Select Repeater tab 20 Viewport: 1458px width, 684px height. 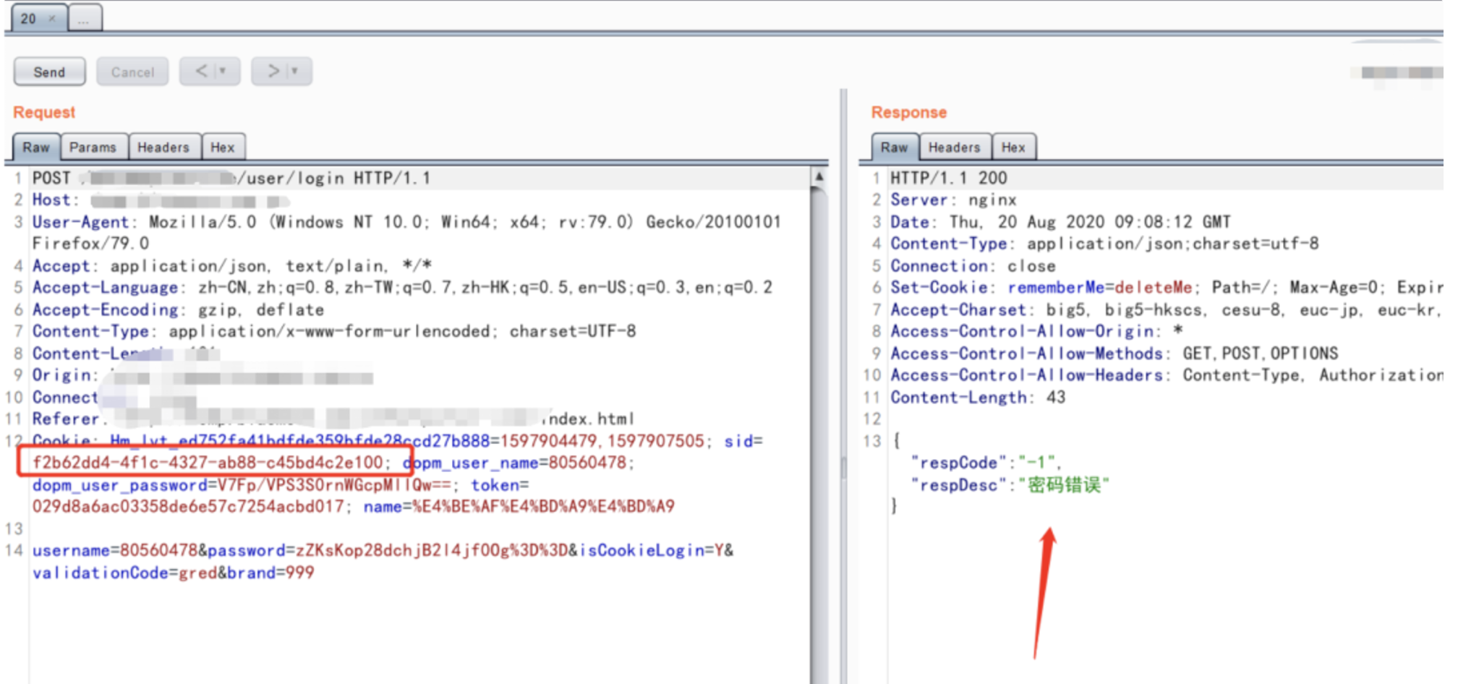[29, 19]
